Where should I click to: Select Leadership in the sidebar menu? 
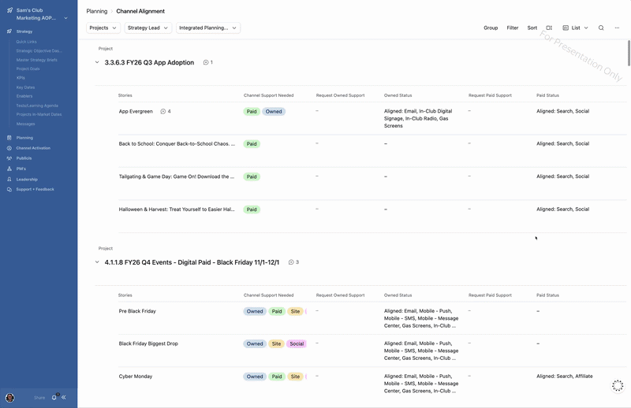27,179
